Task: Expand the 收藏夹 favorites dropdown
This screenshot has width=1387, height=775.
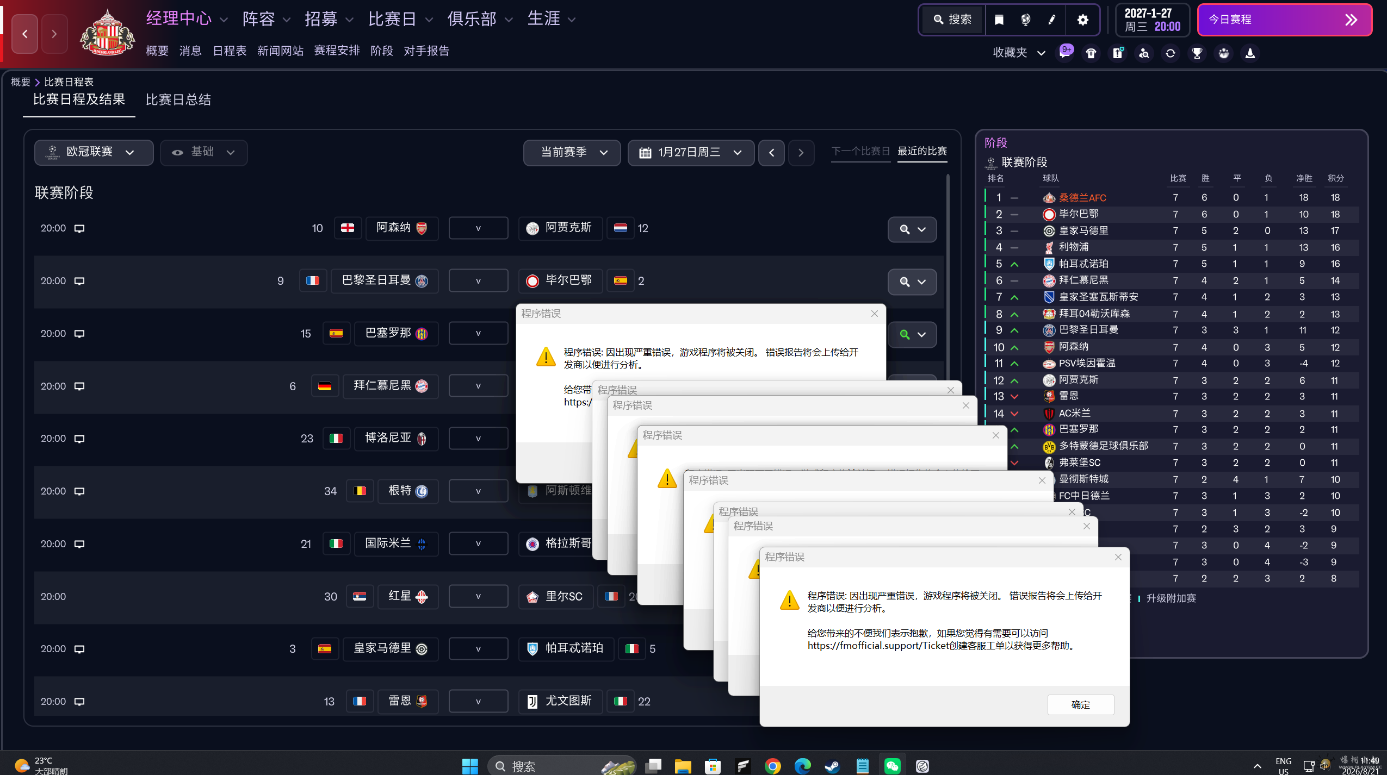Action: click(x=1019, y=53)
